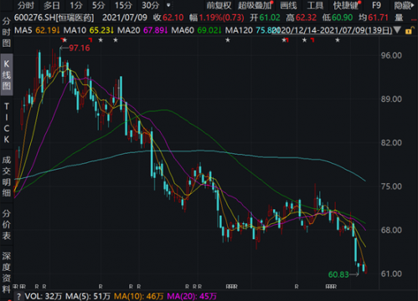Click the lone star marker near the chart's top center

(x=228, y=40)
